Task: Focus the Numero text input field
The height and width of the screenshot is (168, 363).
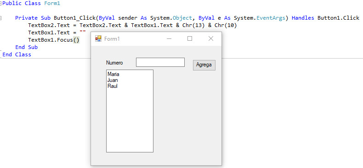Action: pyautogui.click(x=160, y=62)
